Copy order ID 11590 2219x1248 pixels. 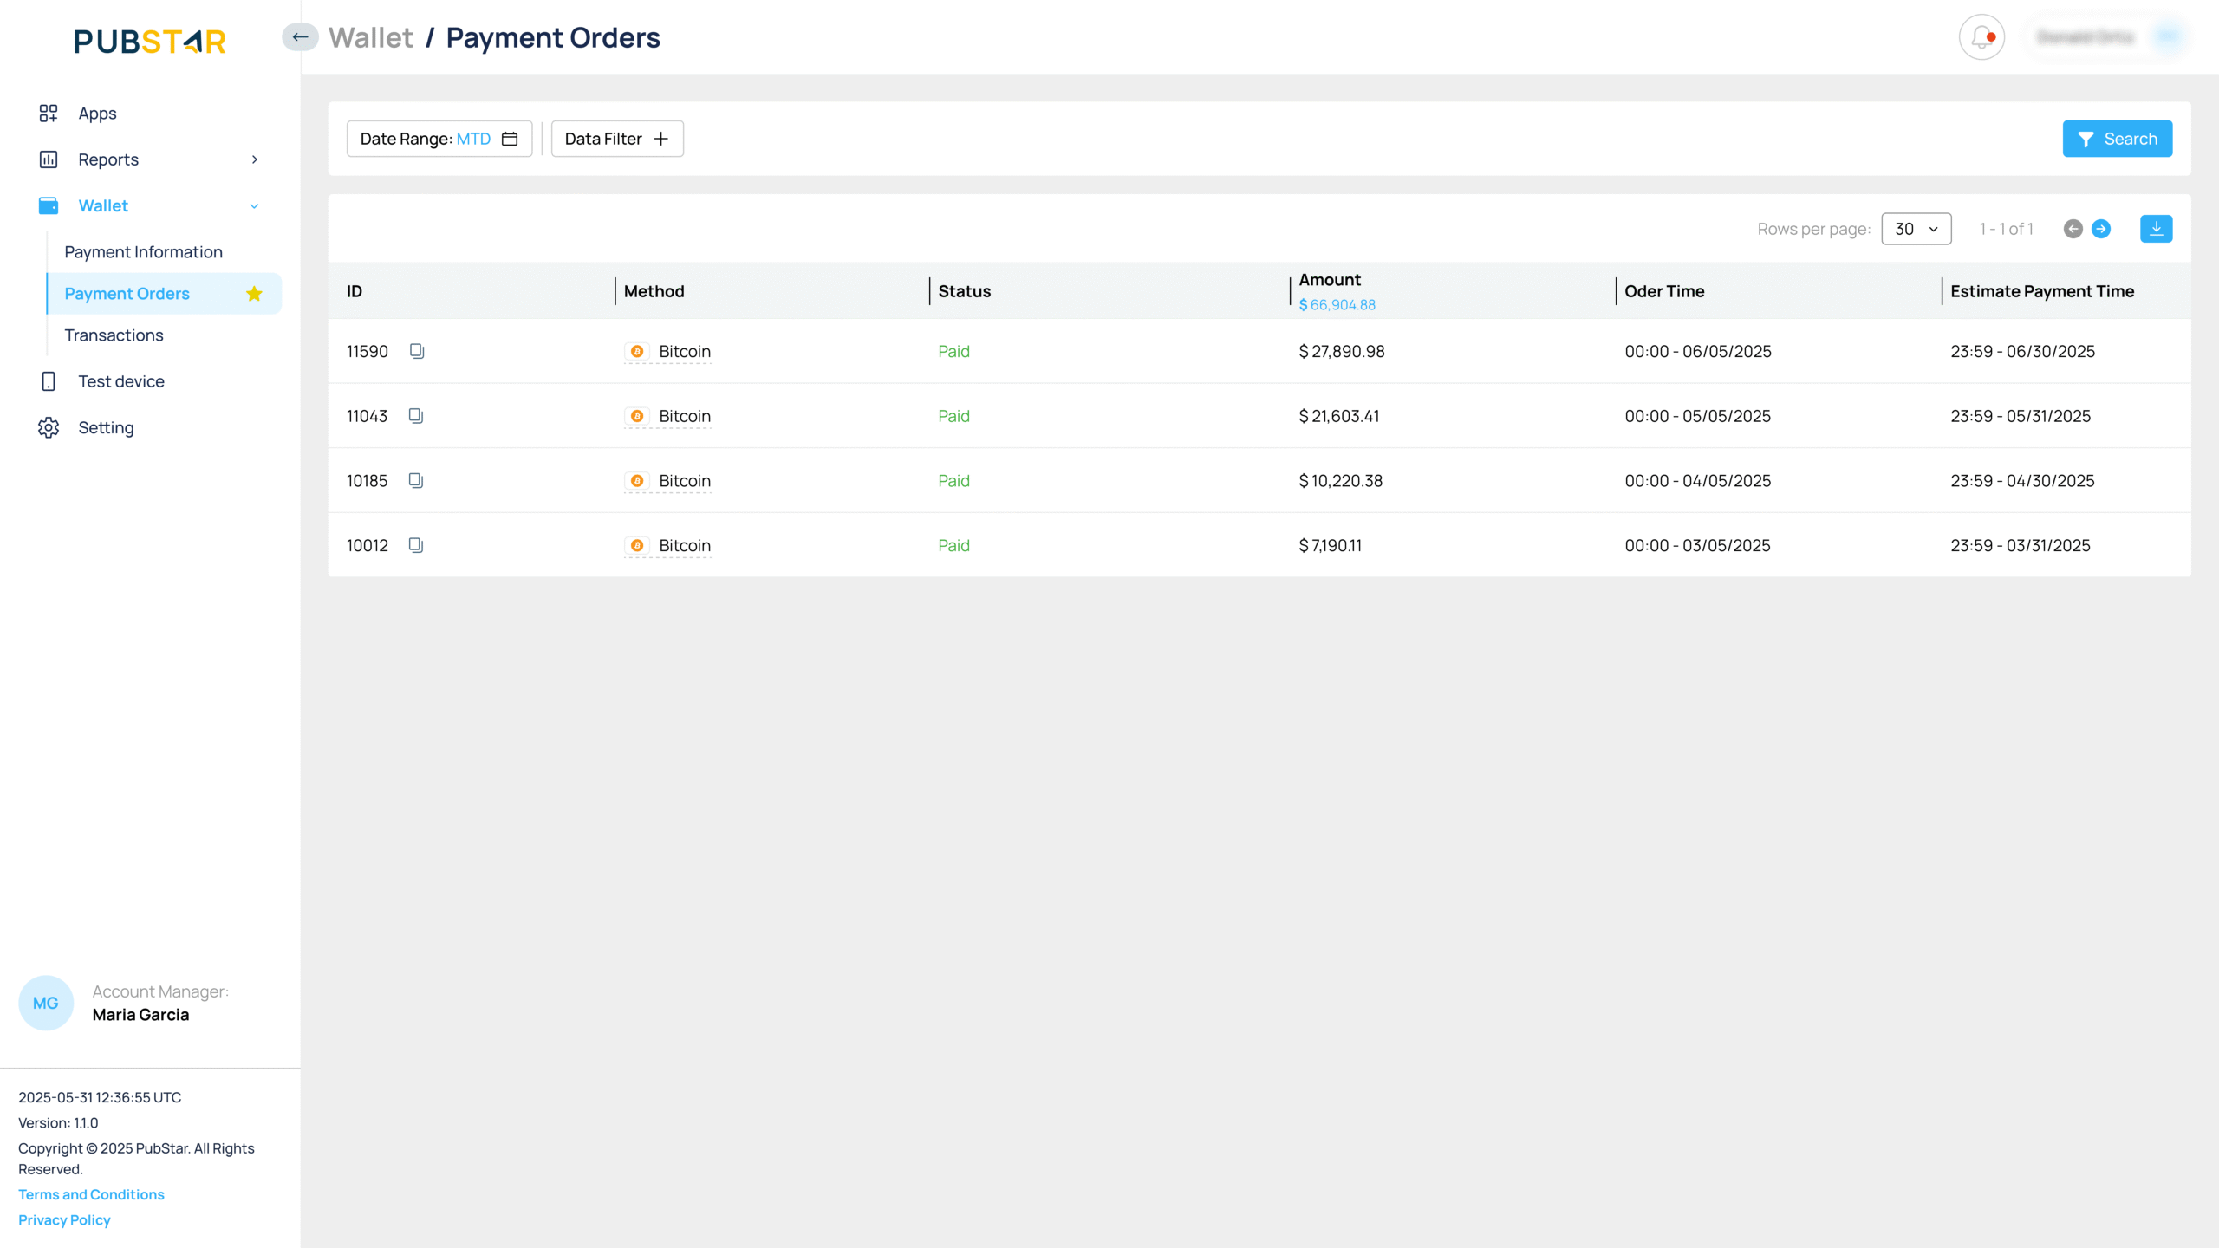(x=417, y=351)
